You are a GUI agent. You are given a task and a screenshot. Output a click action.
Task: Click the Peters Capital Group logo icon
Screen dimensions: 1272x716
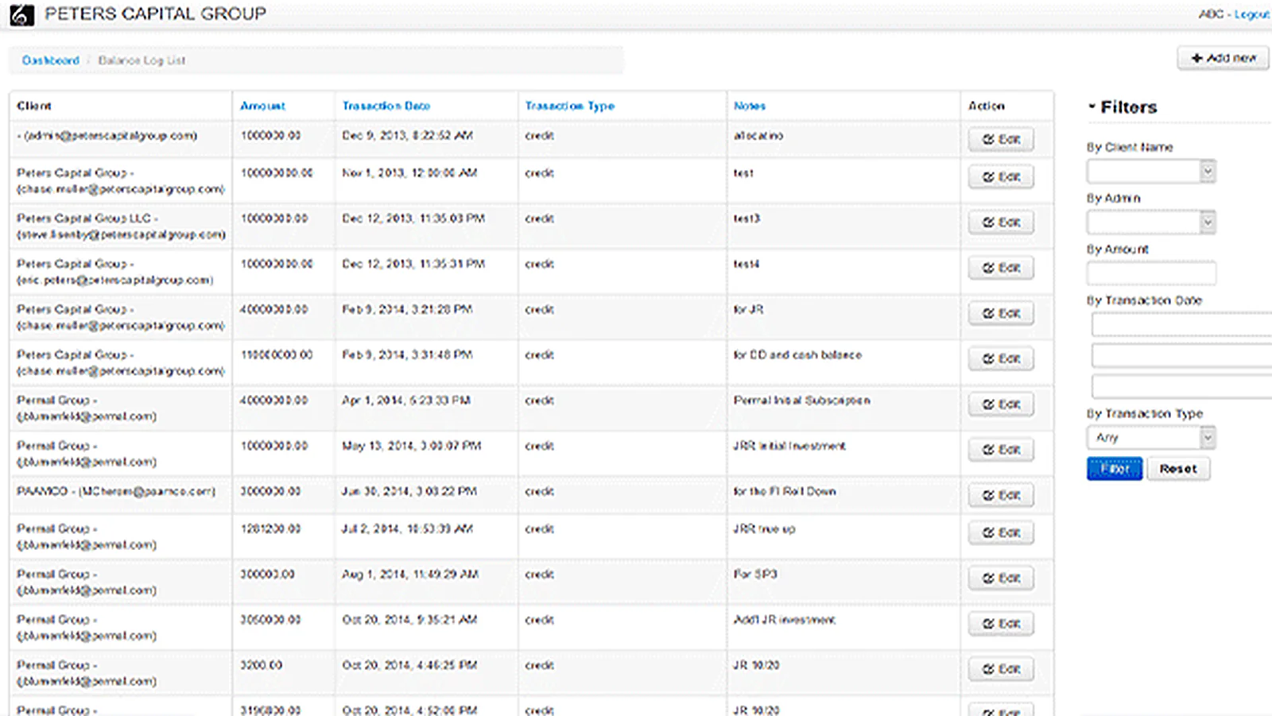[21, 14]
